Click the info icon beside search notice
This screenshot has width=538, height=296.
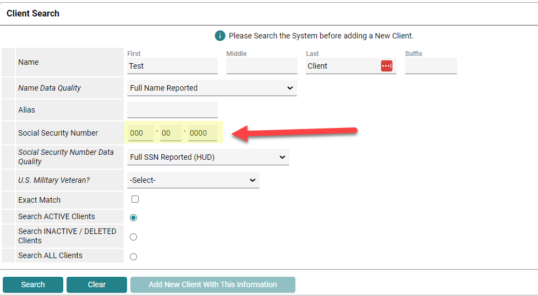pyautogui.click(x=220, y=36)
